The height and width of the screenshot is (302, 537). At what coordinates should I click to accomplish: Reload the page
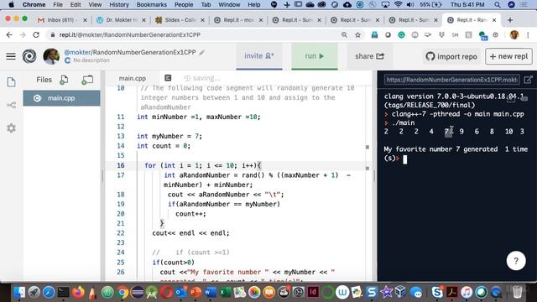tap(36, 35)
